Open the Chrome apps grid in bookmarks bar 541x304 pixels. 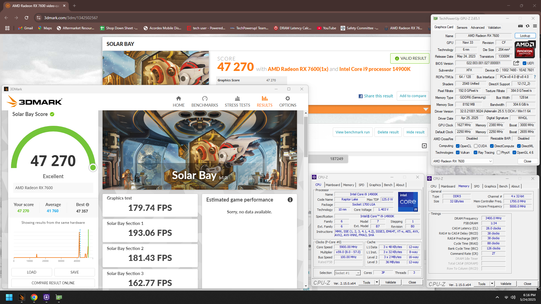[7, 28]
